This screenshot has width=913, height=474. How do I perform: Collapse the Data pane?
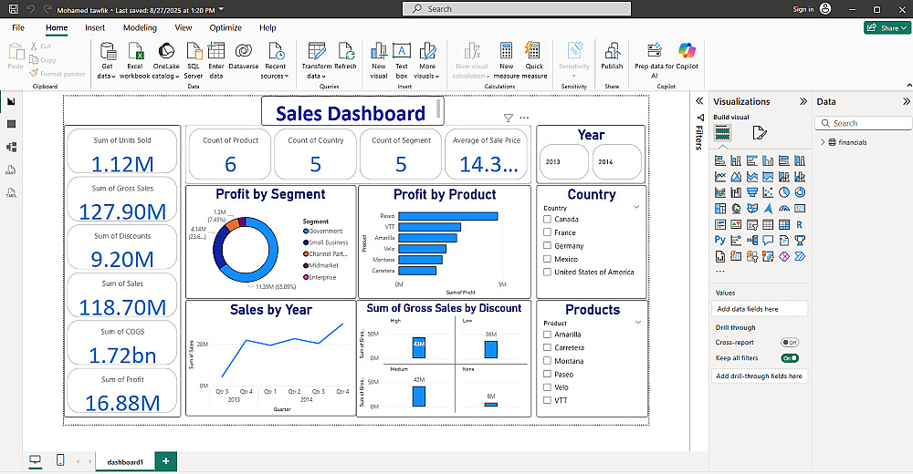pyautogui.click(x=906, y=101)
